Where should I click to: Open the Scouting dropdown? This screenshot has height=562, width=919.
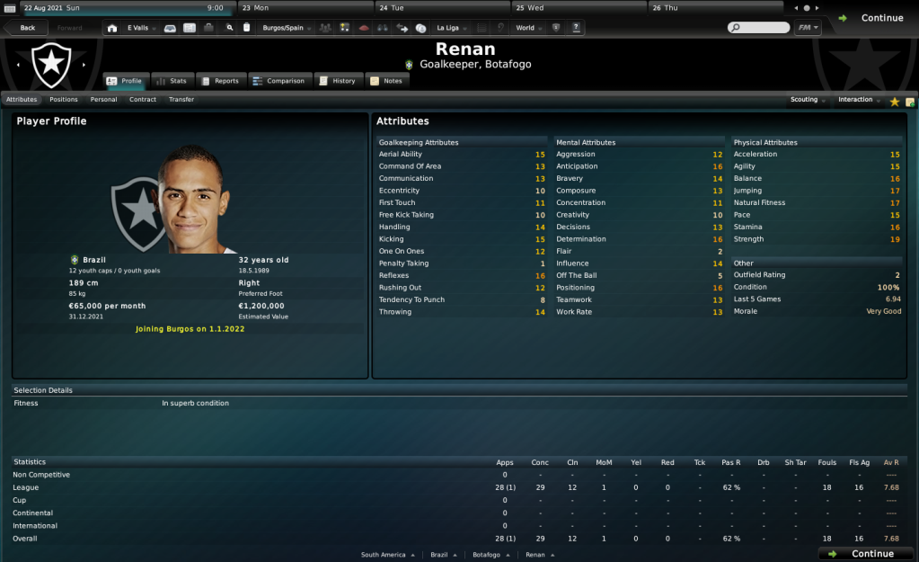coord(808,100)
